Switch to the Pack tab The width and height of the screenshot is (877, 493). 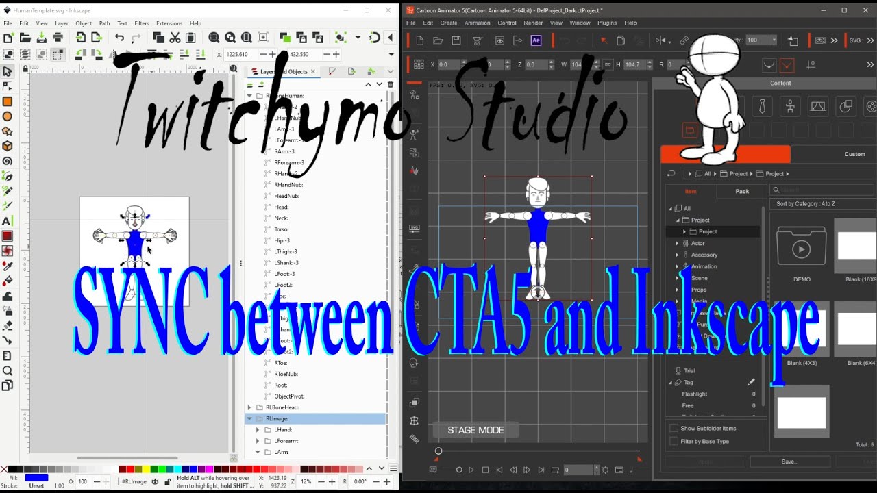(x=742, y=191)
